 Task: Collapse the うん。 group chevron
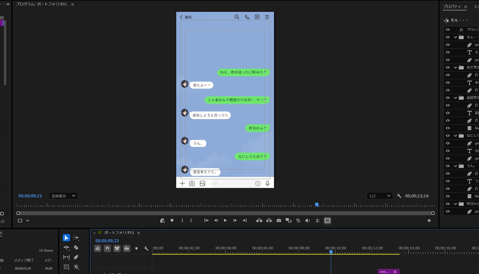point(455,166)
